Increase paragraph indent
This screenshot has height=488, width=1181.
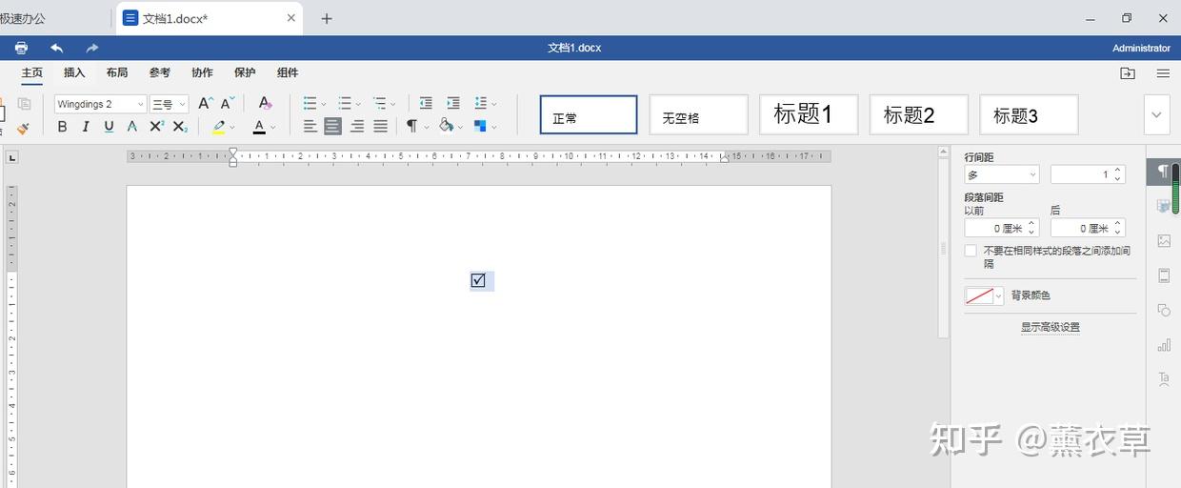click(453, 103)
